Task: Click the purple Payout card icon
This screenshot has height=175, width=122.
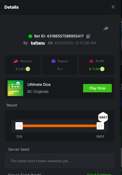Action: (x=54, y=61)
